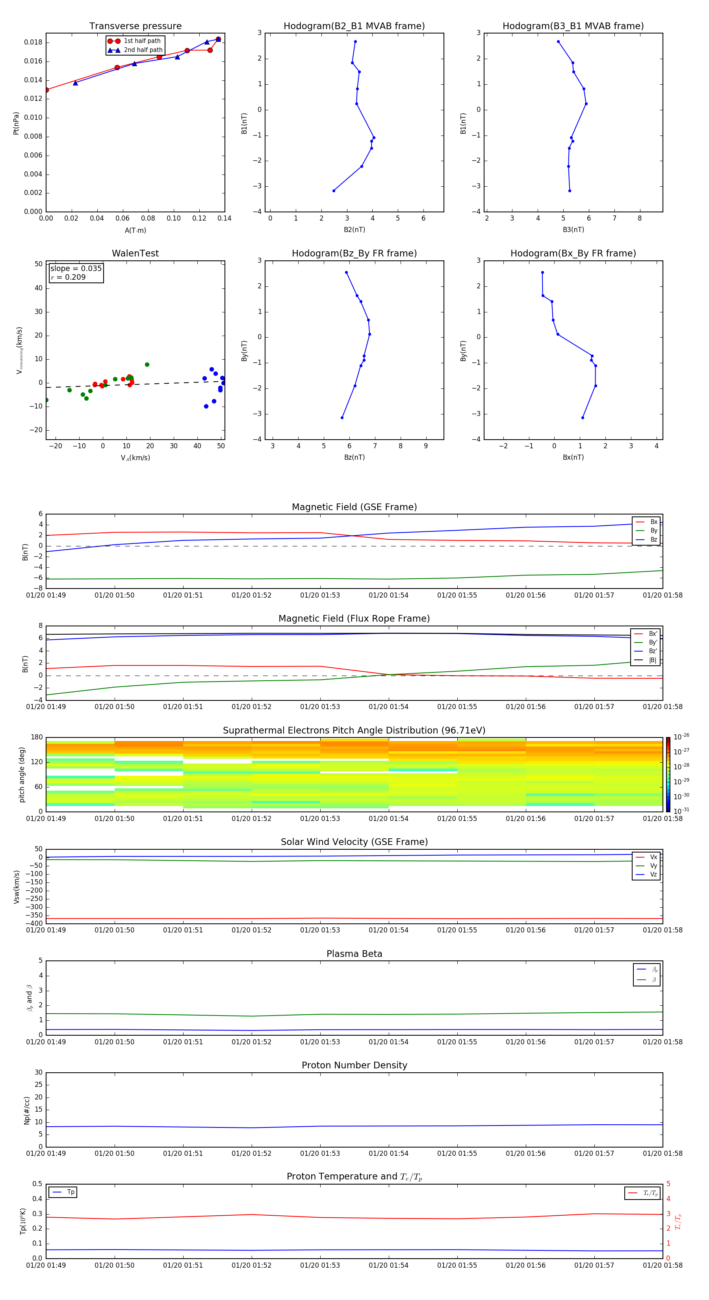Click the 'slope = 0.035' annotation

click(76, 269)
